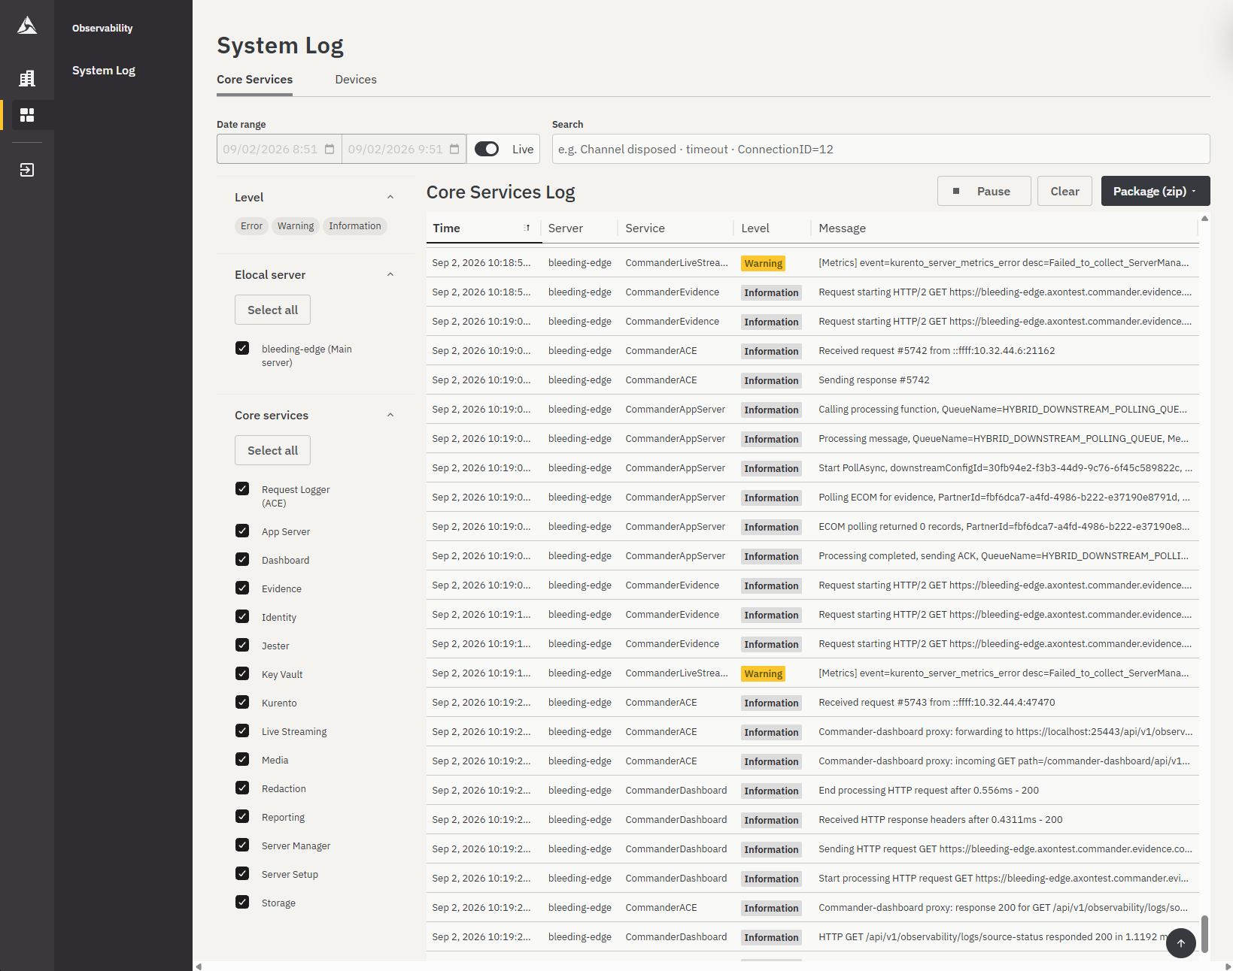Select the dashboard grid icon in sidebar

(x=27, y=115)
